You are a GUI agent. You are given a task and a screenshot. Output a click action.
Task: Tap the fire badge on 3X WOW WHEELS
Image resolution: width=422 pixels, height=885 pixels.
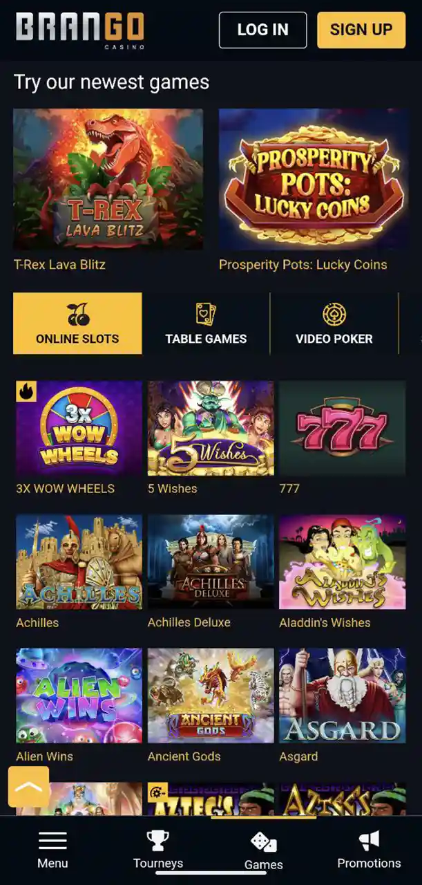coord(26,391)
